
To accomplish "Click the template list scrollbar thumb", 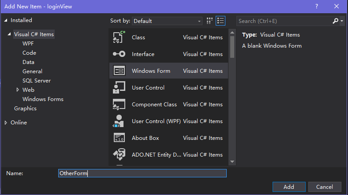I will [x=232, y=47].
